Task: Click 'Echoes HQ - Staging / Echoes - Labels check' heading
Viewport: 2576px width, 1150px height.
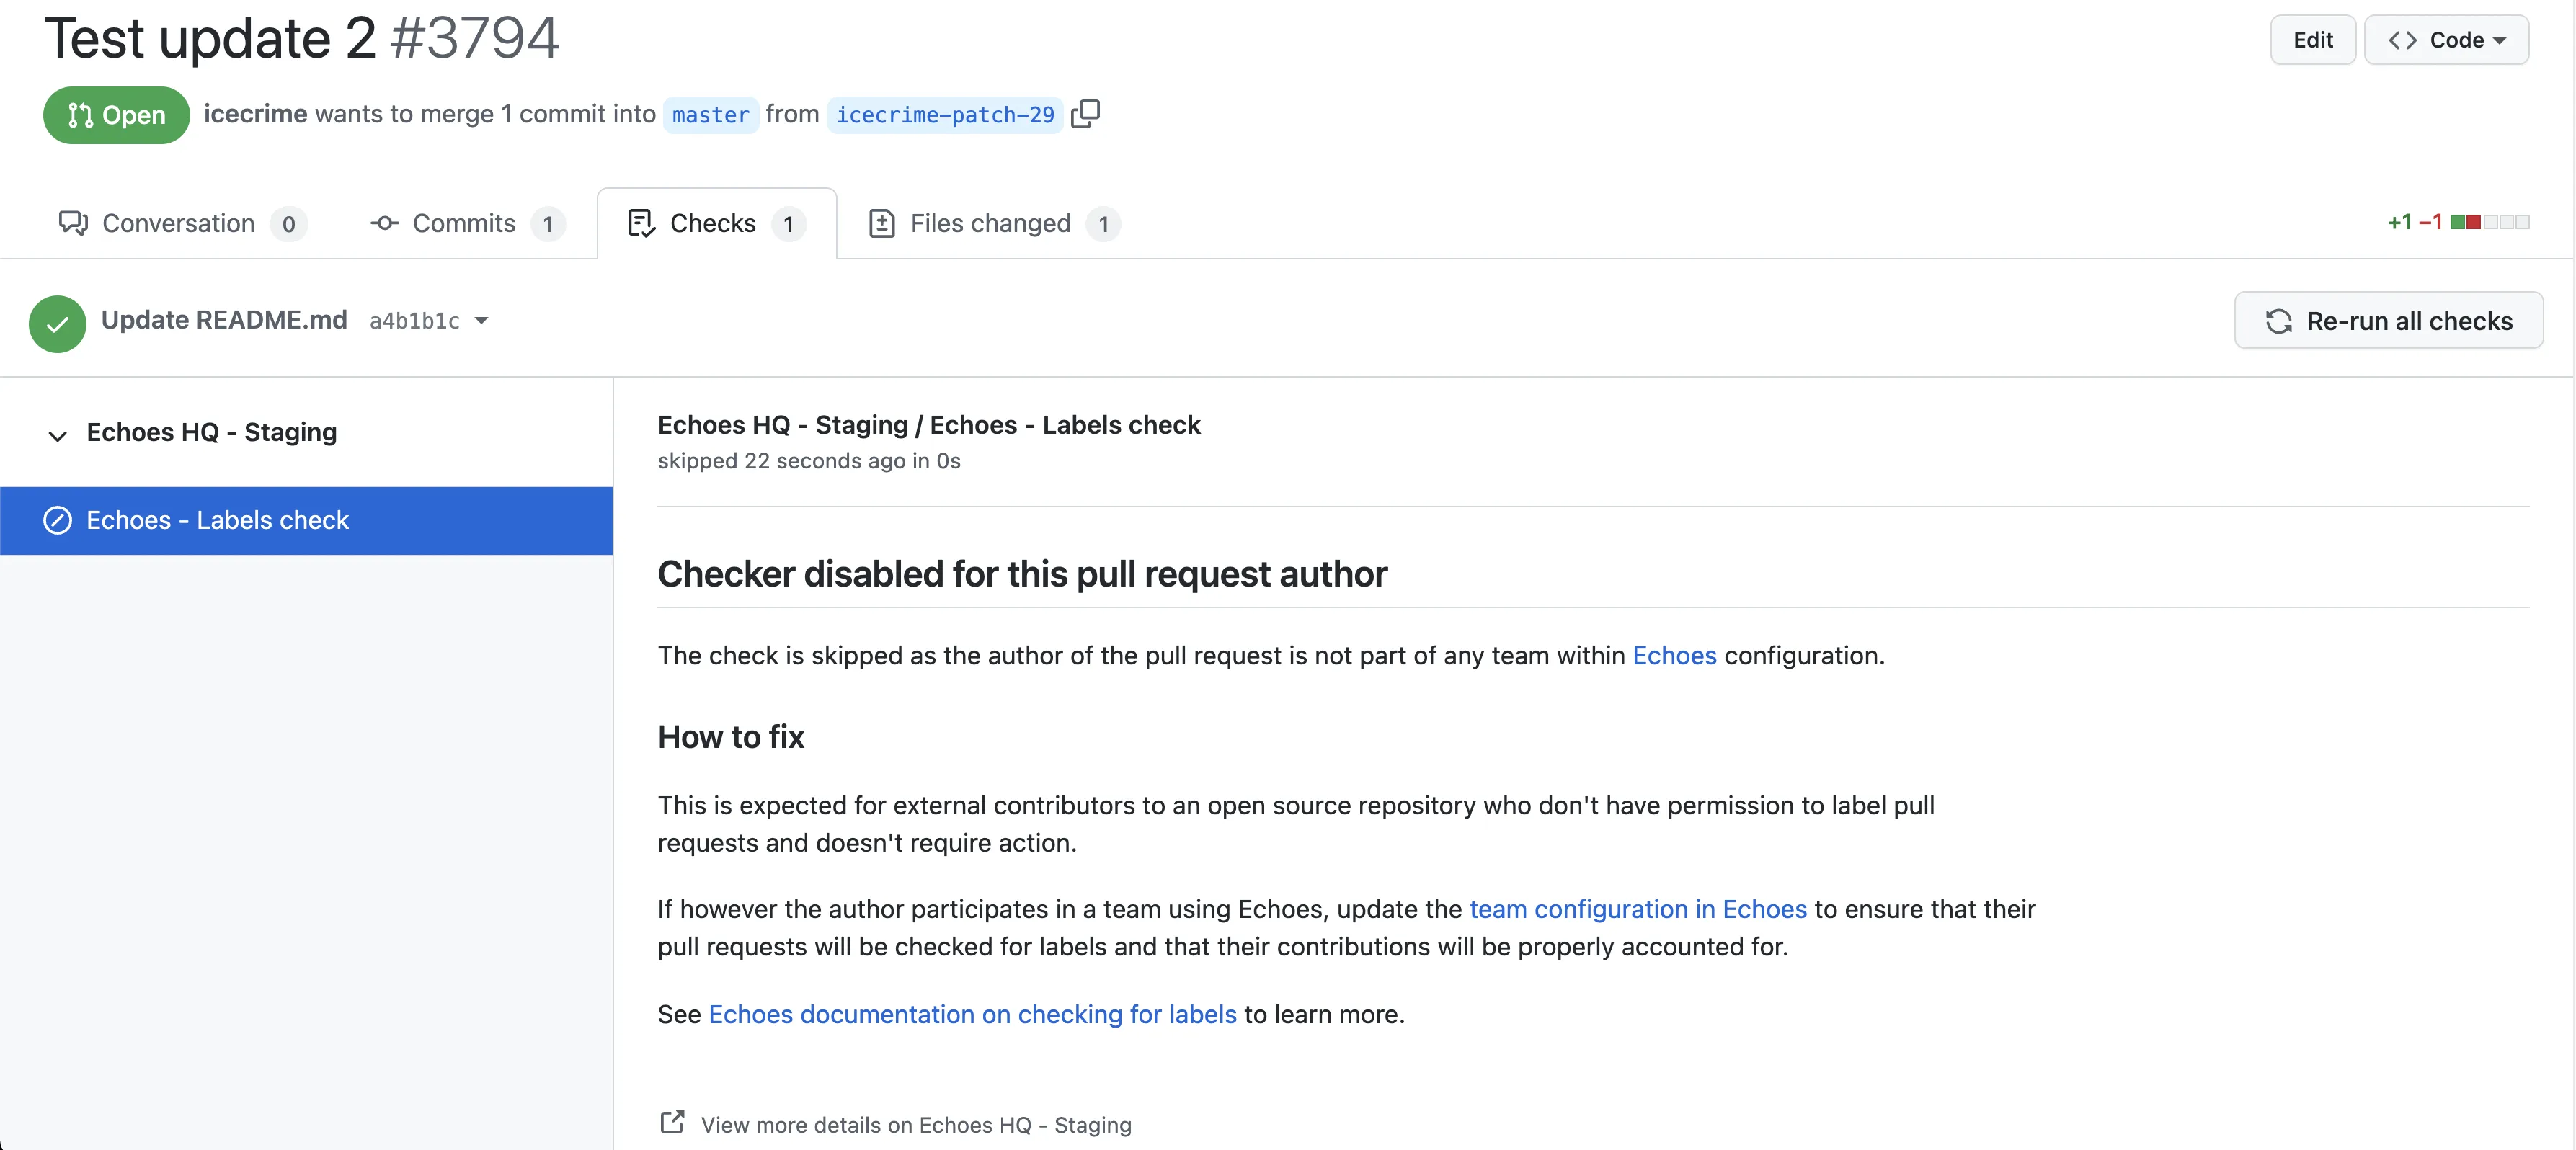Action: coord(929,425)
